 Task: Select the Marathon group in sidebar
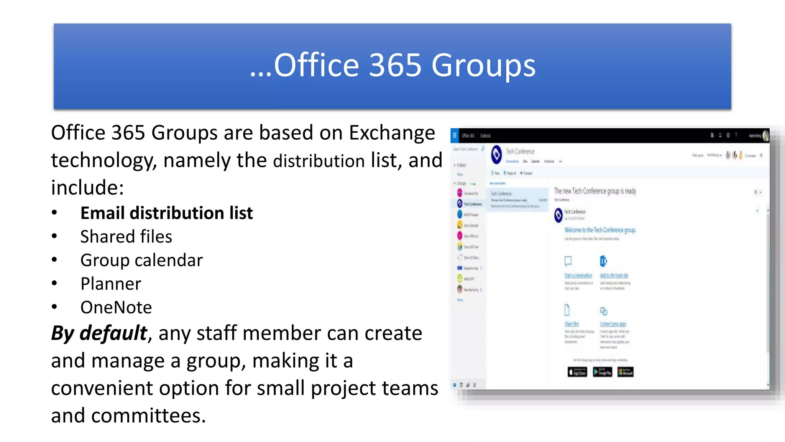click(x=469, y=268)
